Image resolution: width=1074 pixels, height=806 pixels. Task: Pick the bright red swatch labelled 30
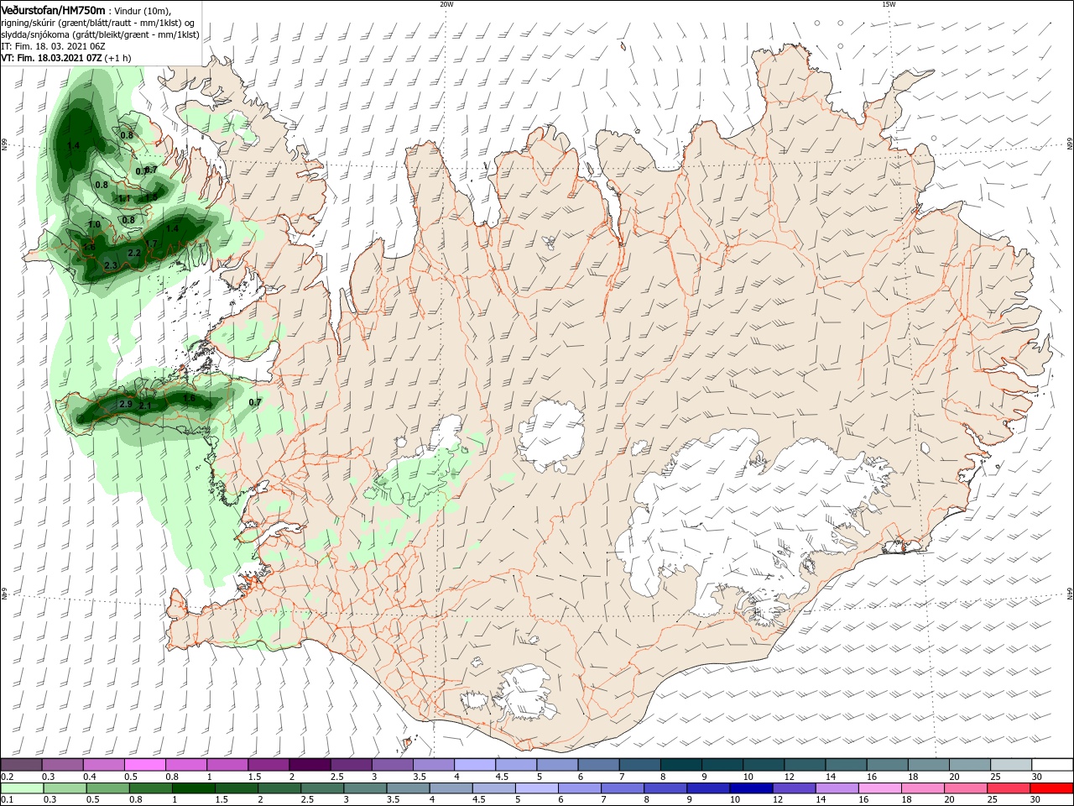[1052, 788]
